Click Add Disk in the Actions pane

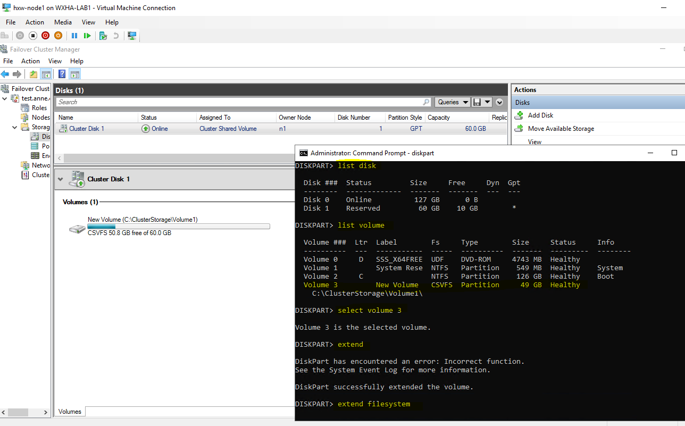point(540,115)
